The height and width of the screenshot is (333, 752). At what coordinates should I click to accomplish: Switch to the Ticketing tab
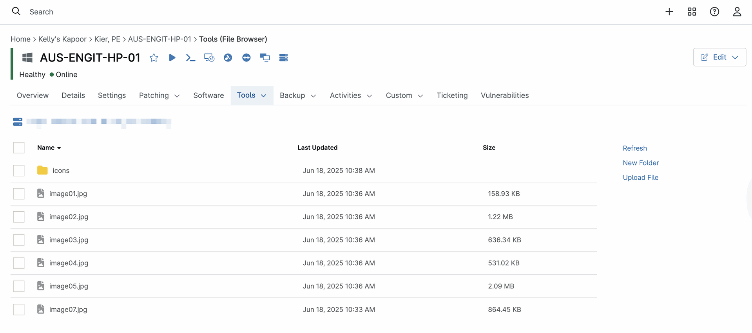coord(452,95)
